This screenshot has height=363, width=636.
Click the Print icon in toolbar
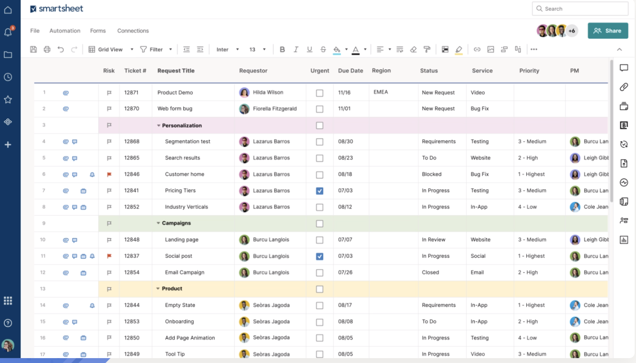tap(47, 50)
